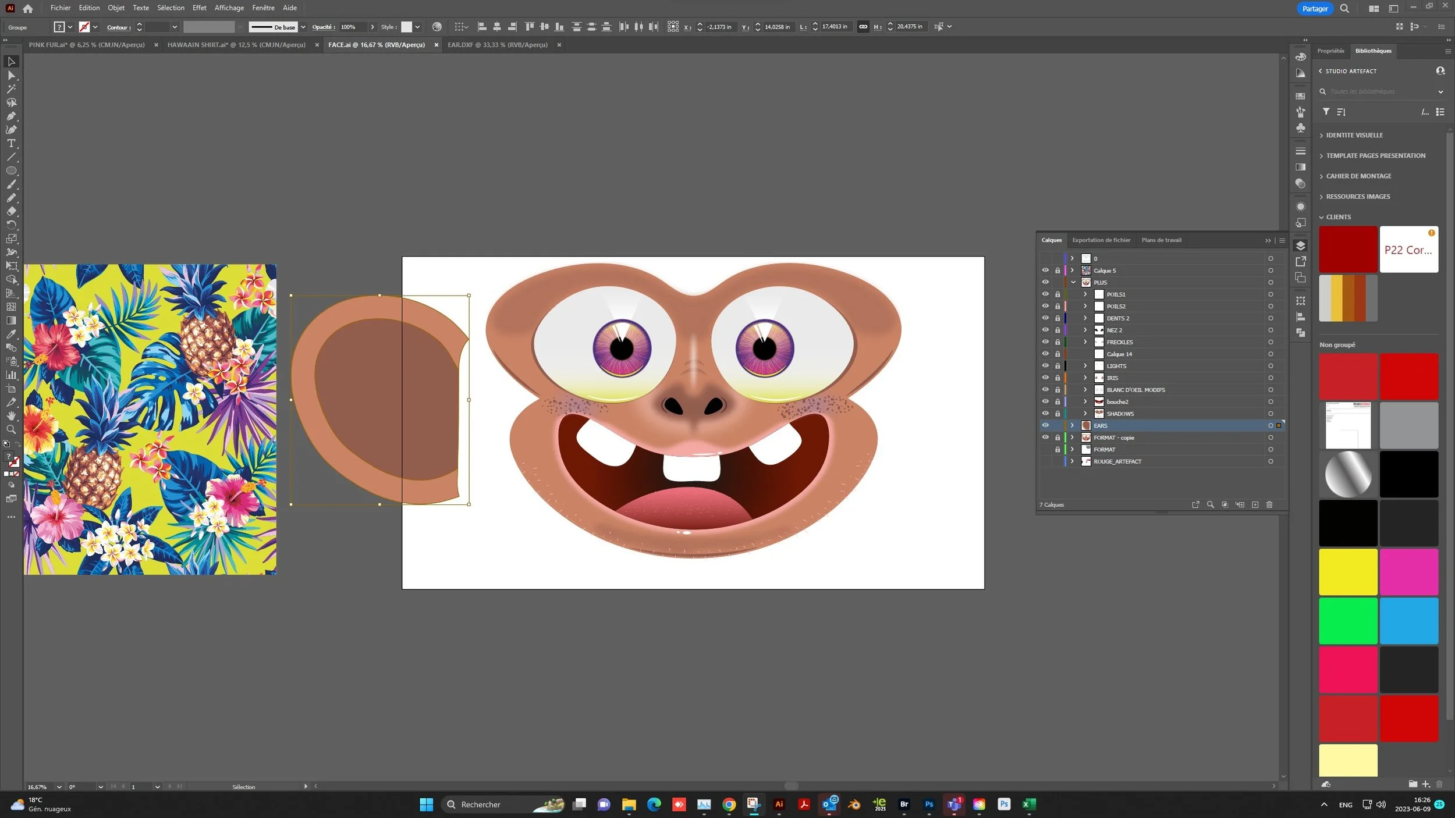
Task: Pick the yellow swatch in Non groupé library
Action: (x=1347, y=572)
